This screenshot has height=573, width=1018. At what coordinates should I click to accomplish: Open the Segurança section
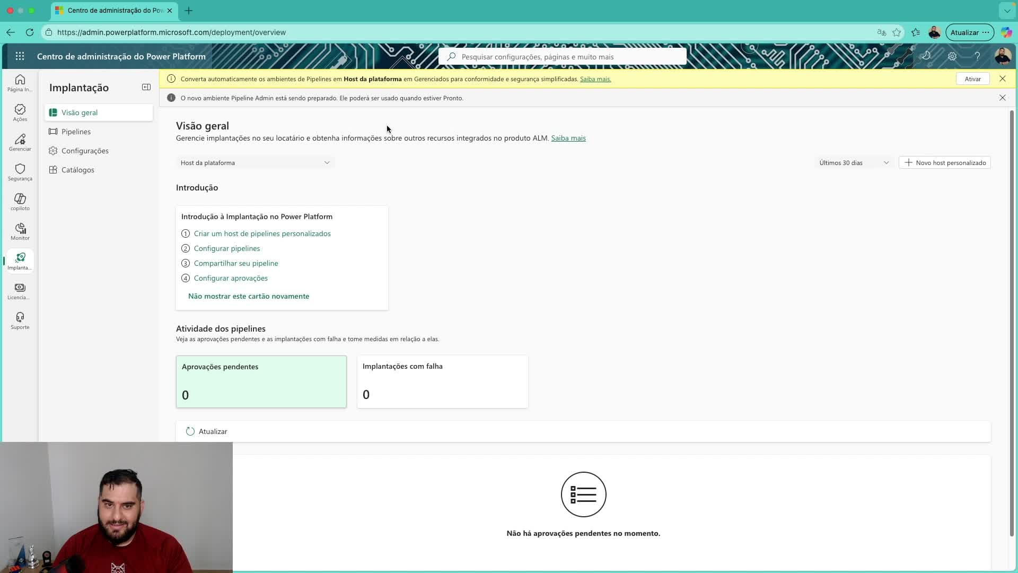20,172
